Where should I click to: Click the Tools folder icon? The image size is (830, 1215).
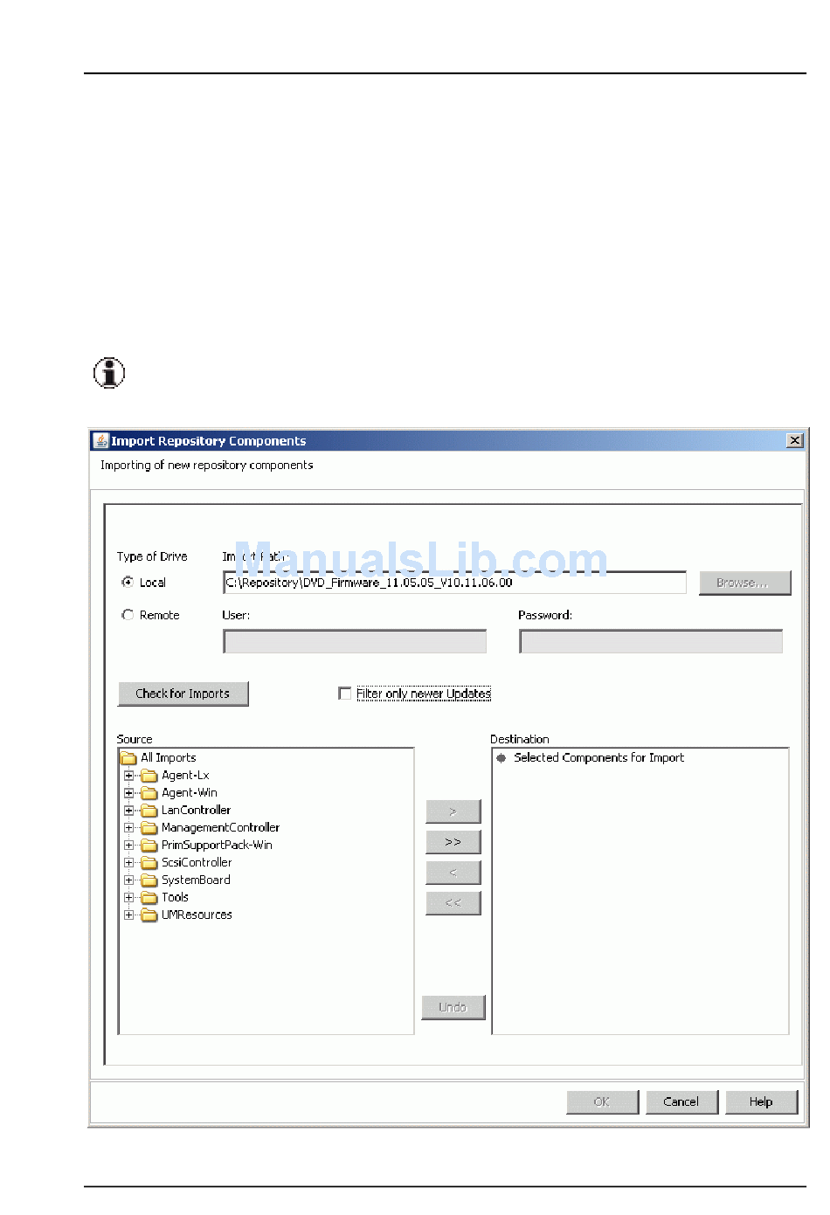click(x=149, y=898)
